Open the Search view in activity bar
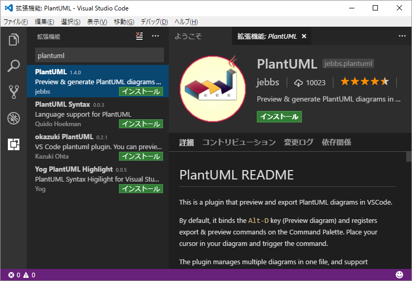The height and width of the screenshot is (281, 412). [14, 66]
